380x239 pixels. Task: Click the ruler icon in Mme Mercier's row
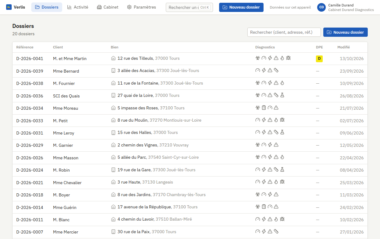pos(276,232)
